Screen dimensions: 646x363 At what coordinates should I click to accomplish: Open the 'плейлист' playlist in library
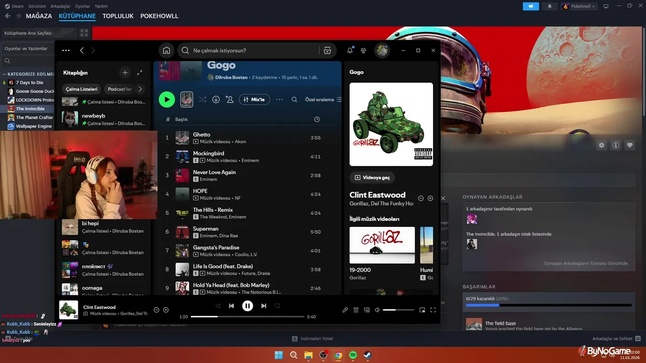point(103,270)
